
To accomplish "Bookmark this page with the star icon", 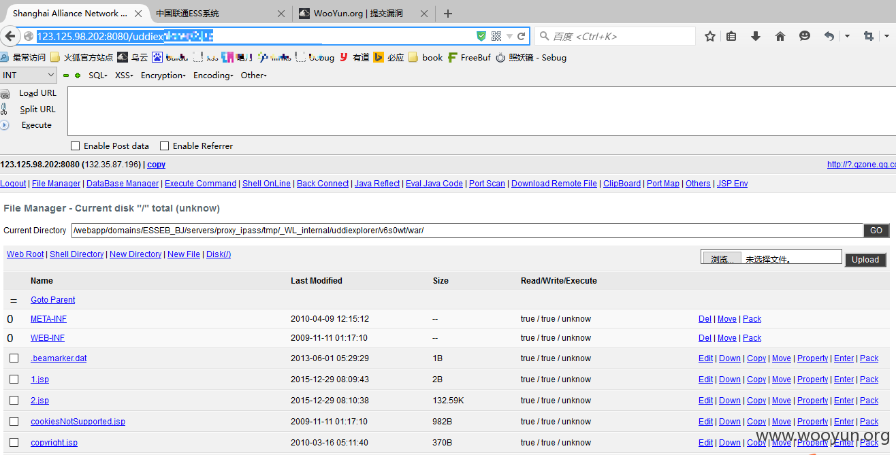I will [x=709, y=36].
